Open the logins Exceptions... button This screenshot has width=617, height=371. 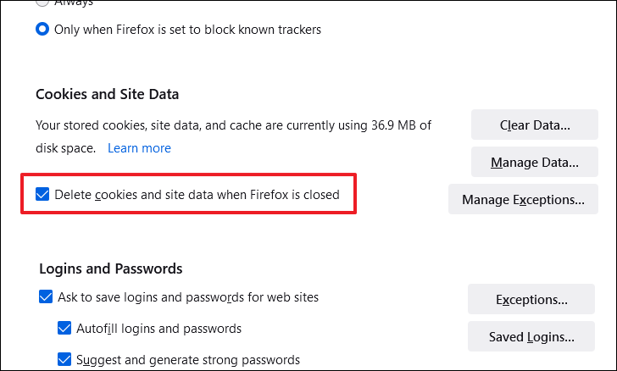(x=531, y=300)
